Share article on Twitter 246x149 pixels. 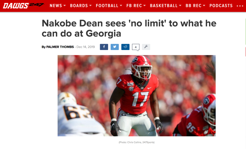[x=115, y=47]
